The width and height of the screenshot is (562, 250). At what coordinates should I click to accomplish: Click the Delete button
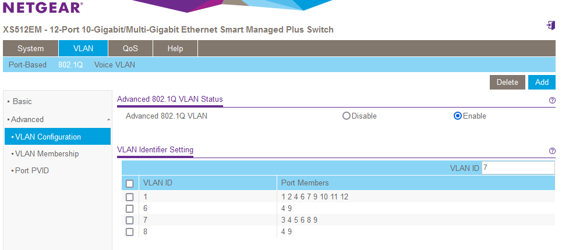[x=507, y=82]
